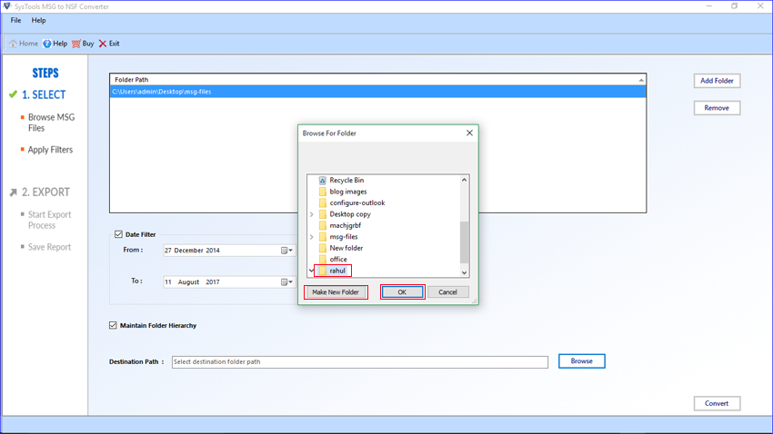773x434 pixels.
Task: Sort by the Folder Path column arrow
Action: 641,80
